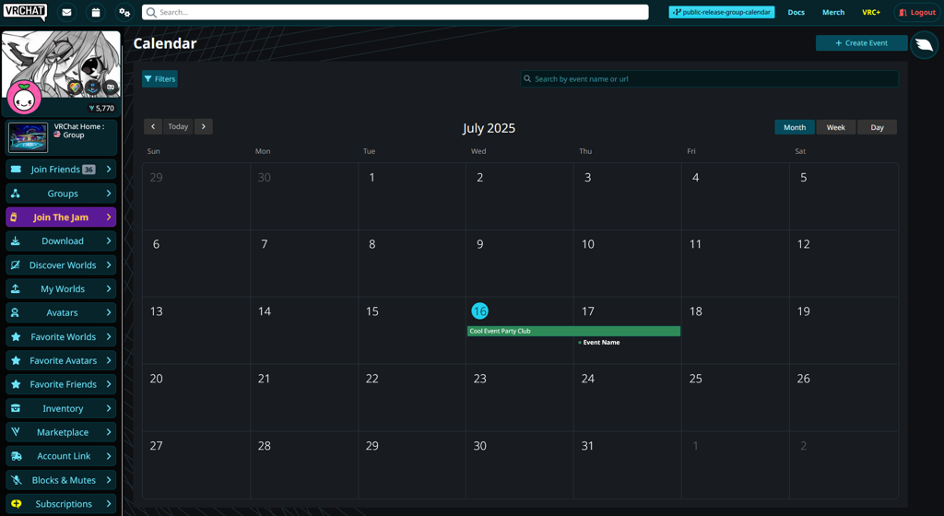This screenshot has width=944, height=516.
Task: Expand the Download chevron
Action: pyautogui.click(x=109, y=241)
